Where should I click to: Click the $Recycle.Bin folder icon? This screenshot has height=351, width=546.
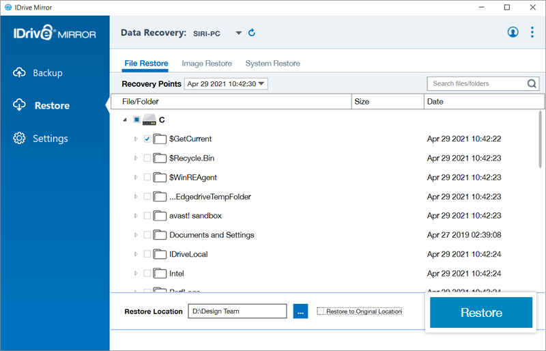pos(160,158)
